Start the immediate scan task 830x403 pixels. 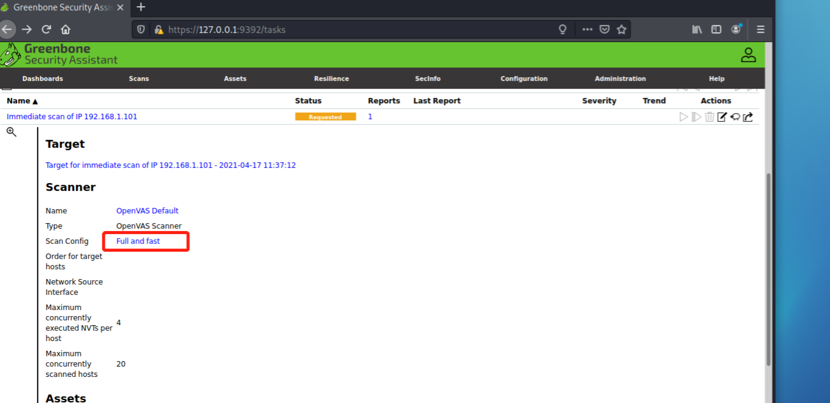point(684,117)
